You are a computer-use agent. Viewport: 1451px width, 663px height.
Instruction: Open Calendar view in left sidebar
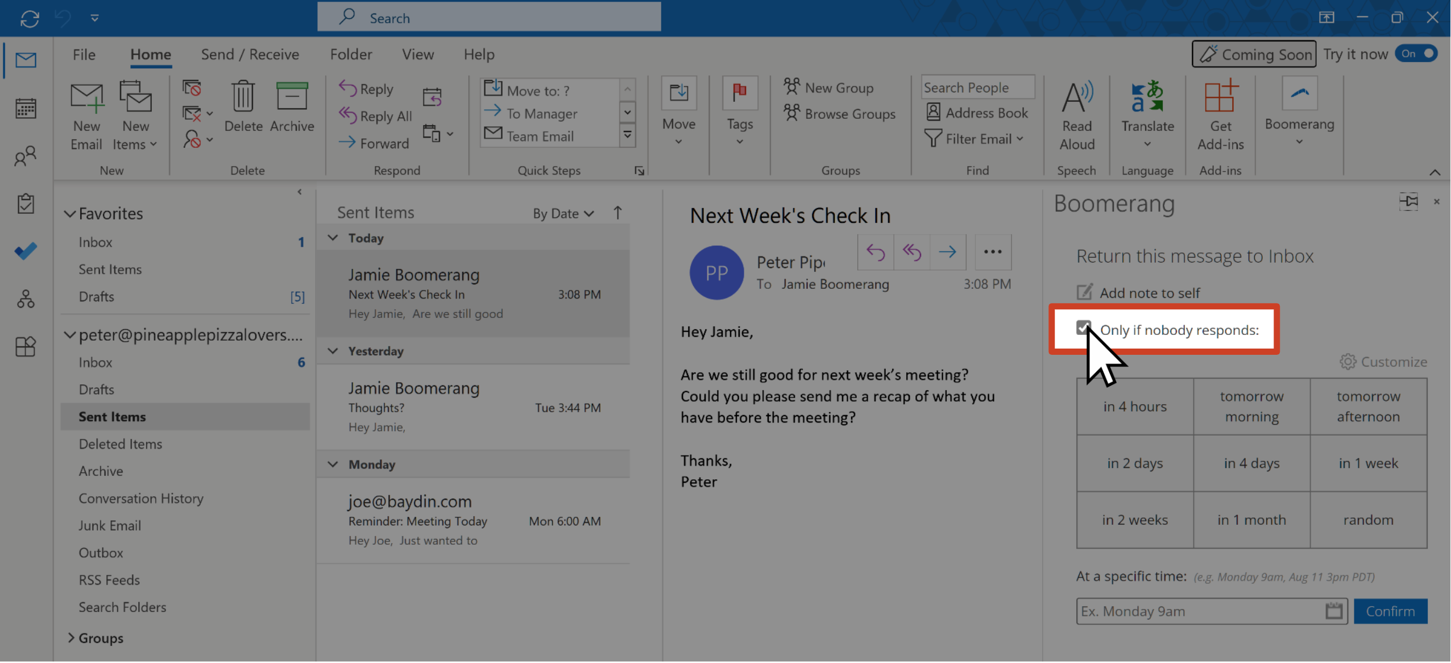tap(26, 108)
